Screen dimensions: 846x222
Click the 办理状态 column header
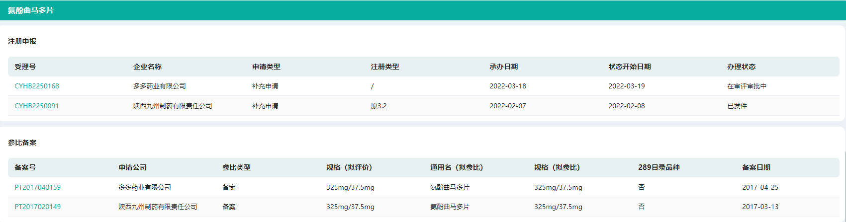[x=741, y=67]
